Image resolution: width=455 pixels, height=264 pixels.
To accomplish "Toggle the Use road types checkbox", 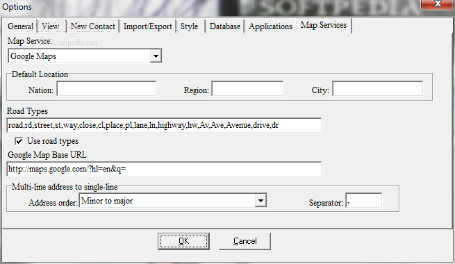I will pos(19,141).
